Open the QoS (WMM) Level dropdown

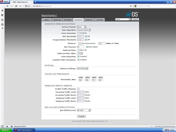click(x=84, y=110)
